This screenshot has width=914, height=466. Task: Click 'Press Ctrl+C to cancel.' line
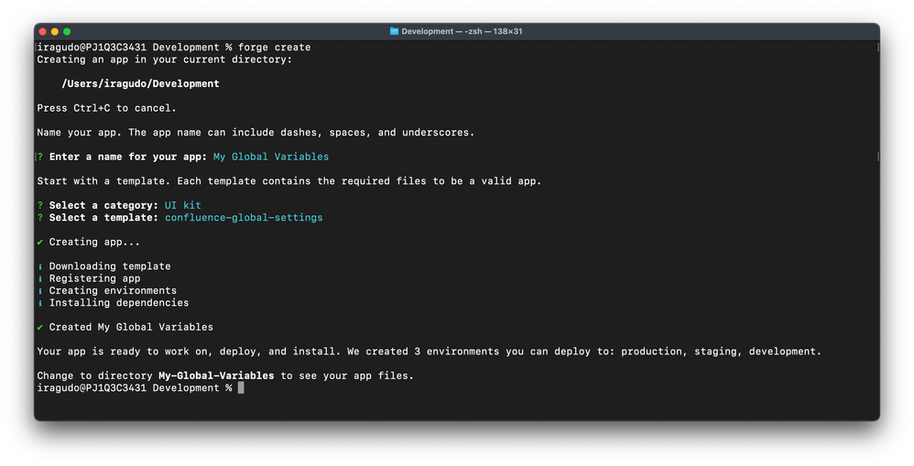tap(106, 108)
